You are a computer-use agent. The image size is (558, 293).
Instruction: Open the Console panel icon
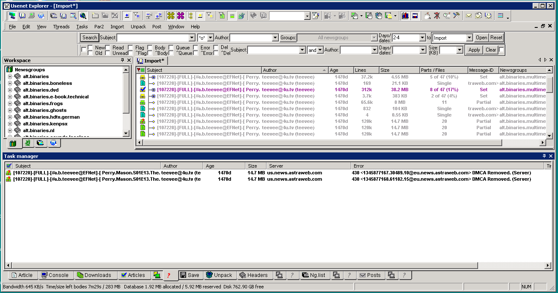[56, 275]
